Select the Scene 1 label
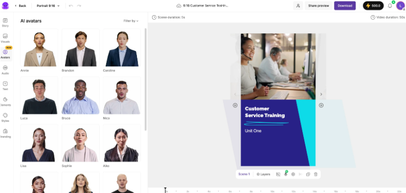Image resolution: width=406 pixels, height=193 pixels. coord(244,174)
